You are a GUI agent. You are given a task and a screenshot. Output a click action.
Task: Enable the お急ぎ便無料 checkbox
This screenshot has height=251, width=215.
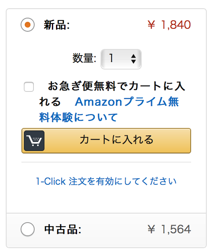(29, 87)
